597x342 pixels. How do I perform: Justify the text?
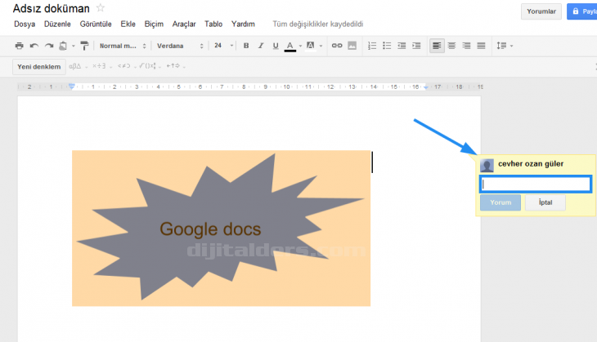pos(481,46)
